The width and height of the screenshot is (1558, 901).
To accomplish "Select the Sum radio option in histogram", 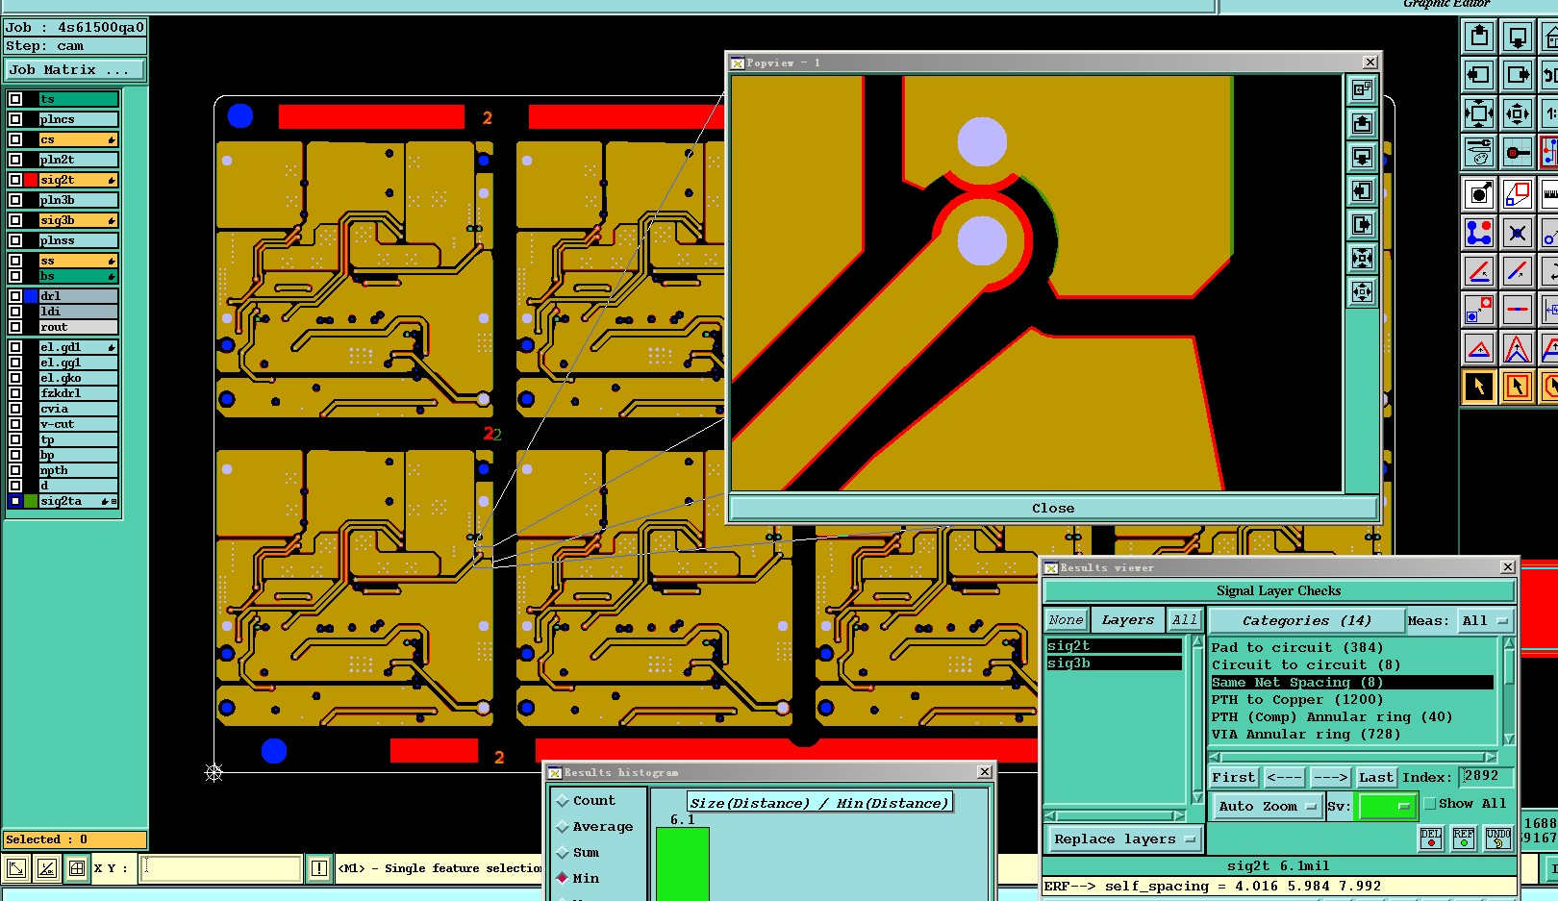I will pyautogui.click(x=563, y=853).
